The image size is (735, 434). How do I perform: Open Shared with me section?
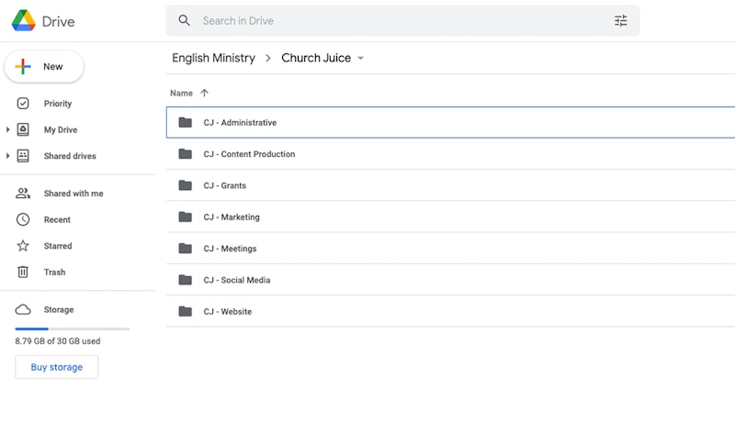[73, 194]
